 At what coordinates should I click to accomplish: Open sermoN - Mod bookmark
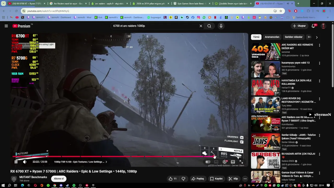click(x=82, y=17)
